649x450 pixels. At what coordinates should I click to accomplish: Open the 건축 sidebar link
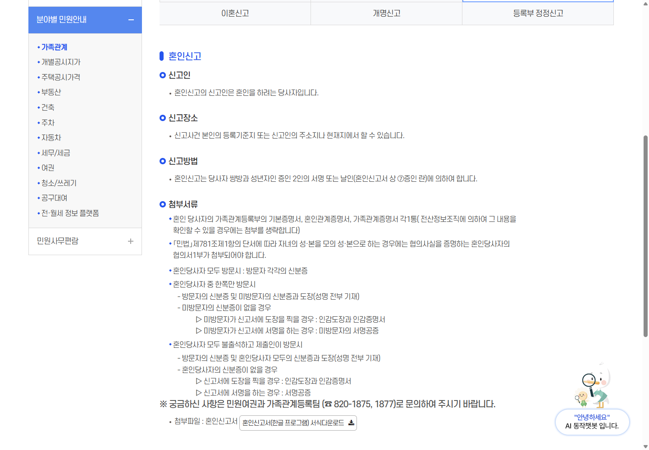[48, 107]
